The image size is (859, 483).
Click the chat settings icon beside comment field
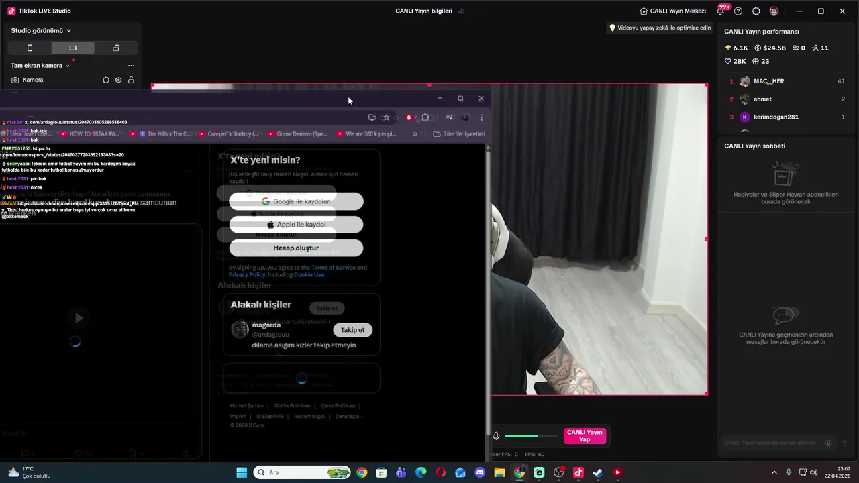coord(829,443)
